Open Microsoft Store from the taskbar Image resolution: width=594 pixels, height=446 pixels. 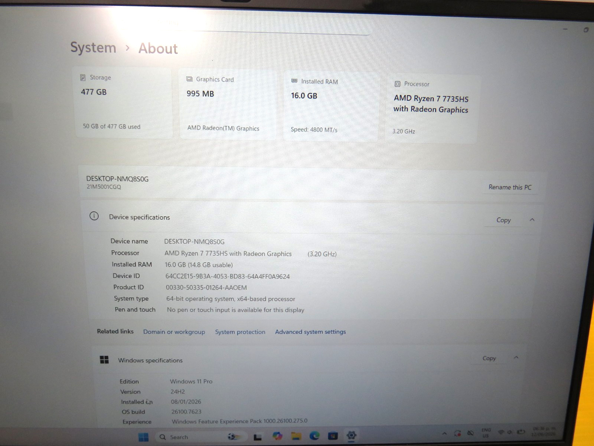(x=333, y=436)
